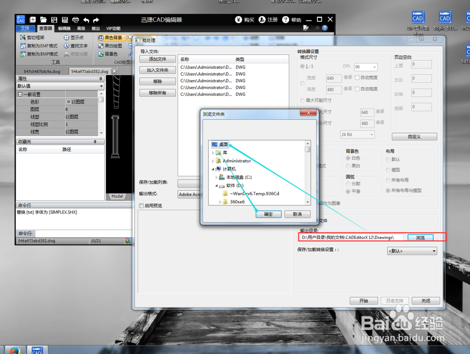Select the 黑白 background color radio
The width and height of the screenshot is (470, 354).
click(348, 166)
